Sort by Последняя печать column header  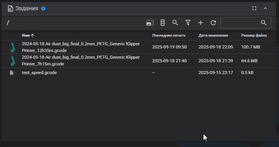(169, 35)
